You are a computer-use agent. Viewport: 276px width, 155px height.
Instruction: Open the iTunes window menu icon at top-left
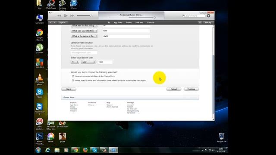(50, 12)
